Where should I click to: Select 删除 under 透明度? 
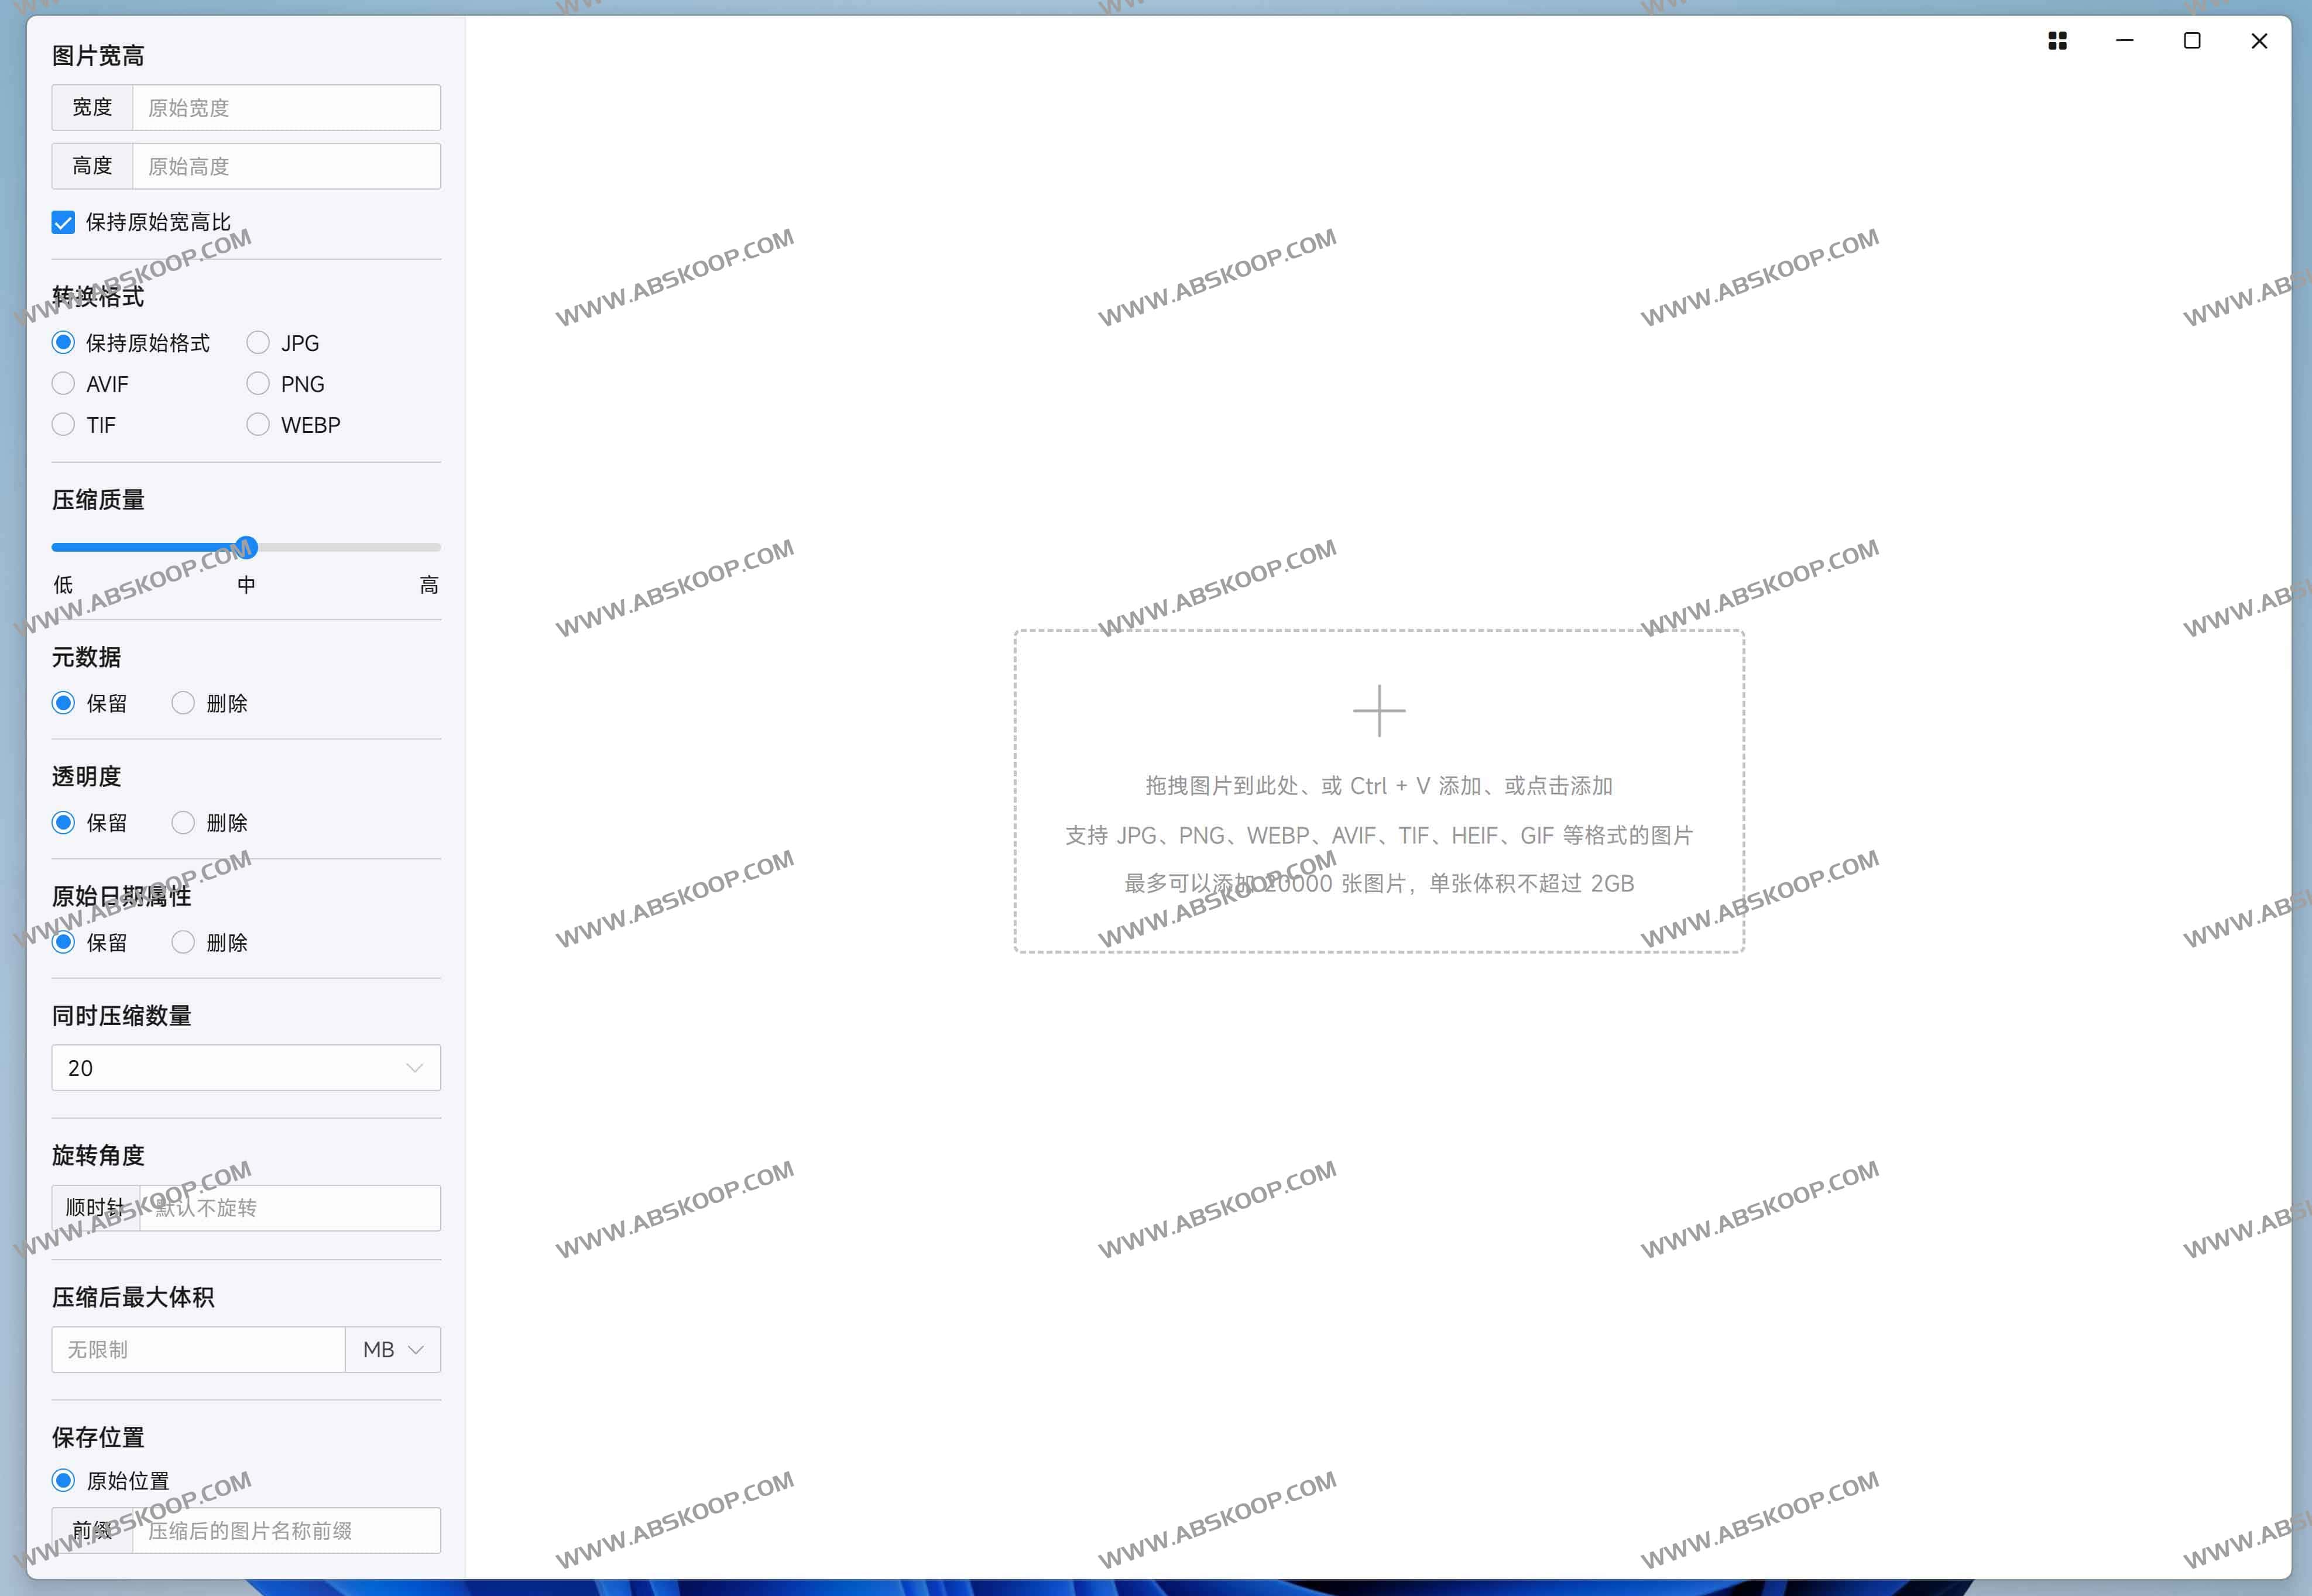point(183,823)
